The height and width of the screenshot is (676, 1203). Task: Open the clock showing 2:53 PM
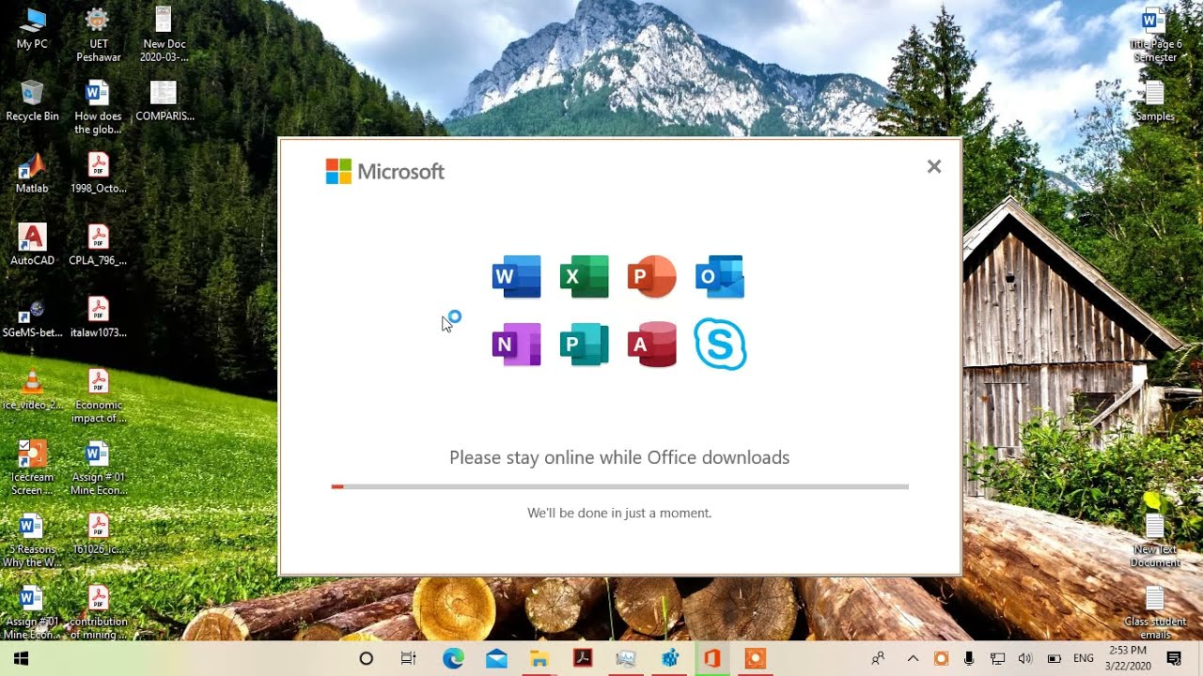1128,657
